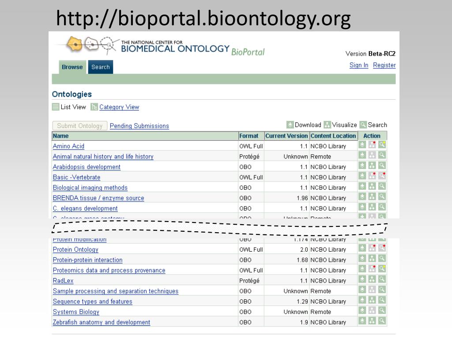Open Arabidopsis development link

(x=87, y=167)
